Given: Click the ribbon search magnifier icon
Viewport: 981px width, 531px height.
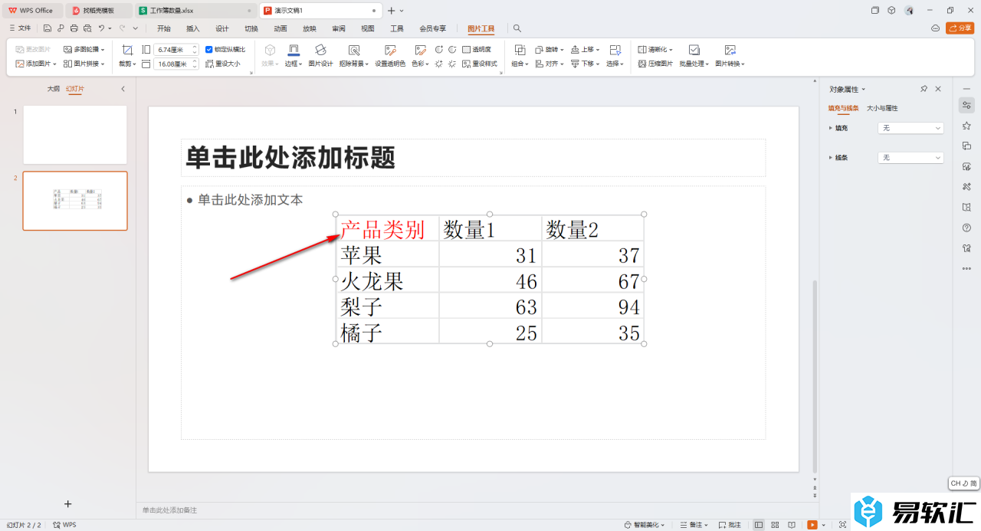Looking at the screenshot, I should 517,28.
